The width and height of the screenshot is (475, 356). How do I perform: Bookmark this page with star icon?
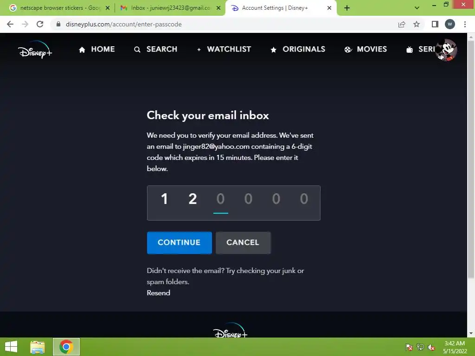pos(417,24)
